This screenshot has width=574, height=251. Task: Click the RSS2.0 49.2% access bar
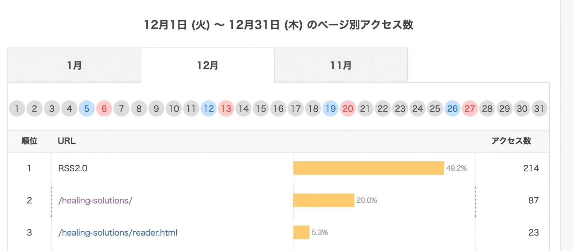tap(368, 168)
